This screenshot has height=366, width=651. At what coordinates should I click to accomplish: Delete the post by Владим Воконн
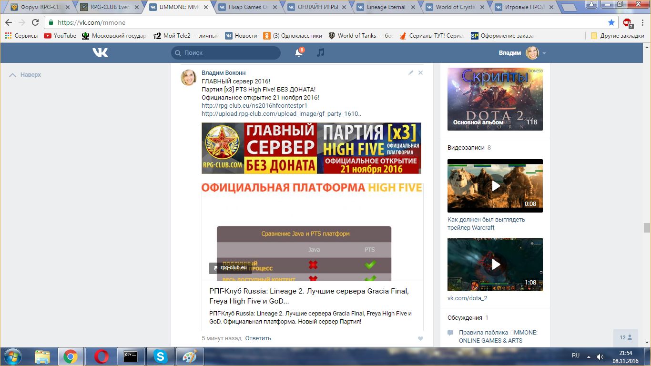(420, 73)
